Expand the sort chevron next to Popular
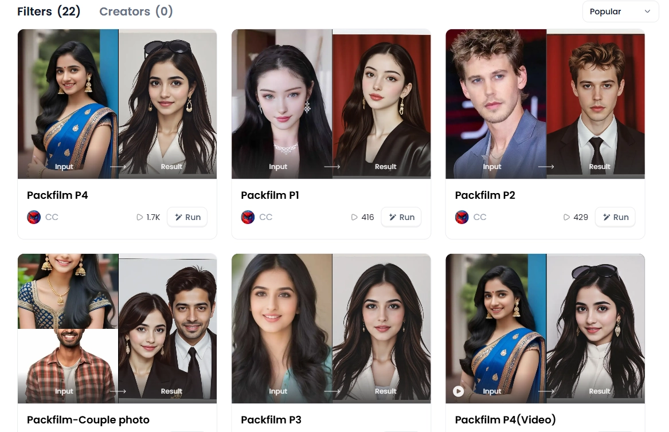The image size is (669, 432). tap(647, 11)
